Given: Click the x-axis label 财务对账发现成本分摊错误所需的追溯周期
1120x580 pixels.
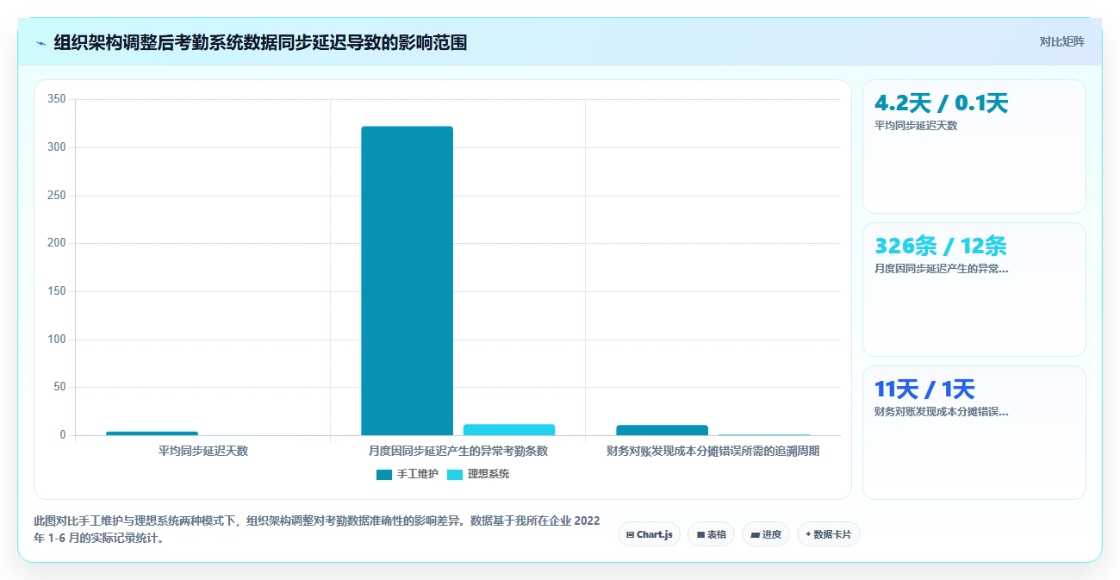Looking at the screenshot, I should coord(712,451).
